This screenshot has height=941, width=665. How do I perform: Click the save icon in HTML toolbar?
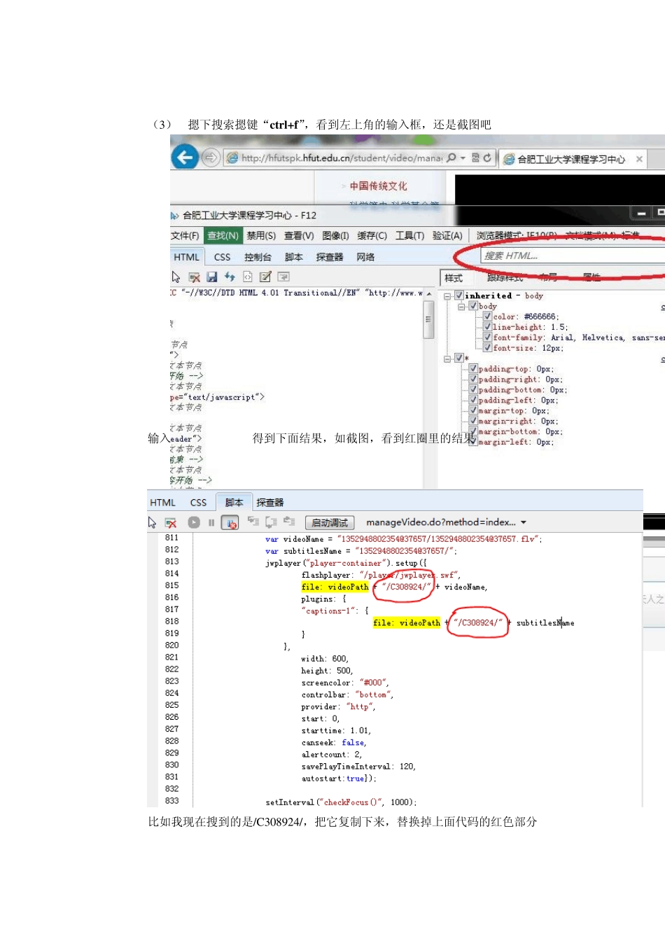pyautogui.click(x=212, y=277)
